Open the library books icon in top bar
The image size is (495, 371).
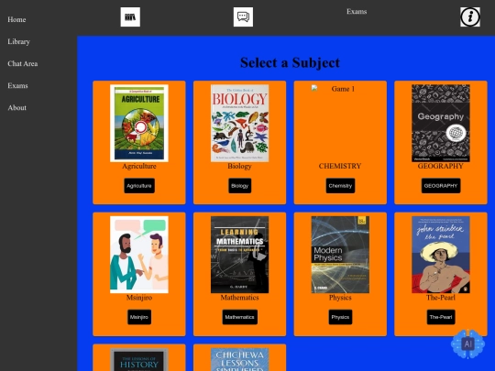[x=130, y=17]
